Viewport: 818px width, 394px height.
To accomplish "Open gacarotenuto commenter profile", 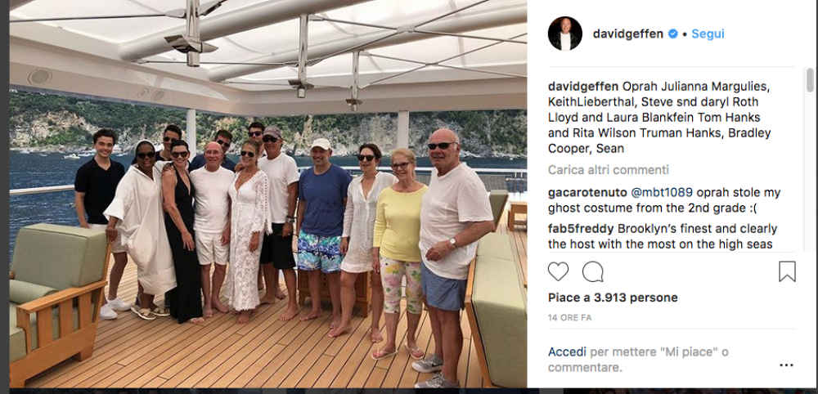I will [587, 193].
